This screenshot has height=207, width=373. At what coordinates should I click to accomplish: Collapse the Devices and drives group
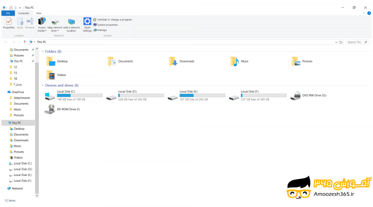[x=42, y=85]
